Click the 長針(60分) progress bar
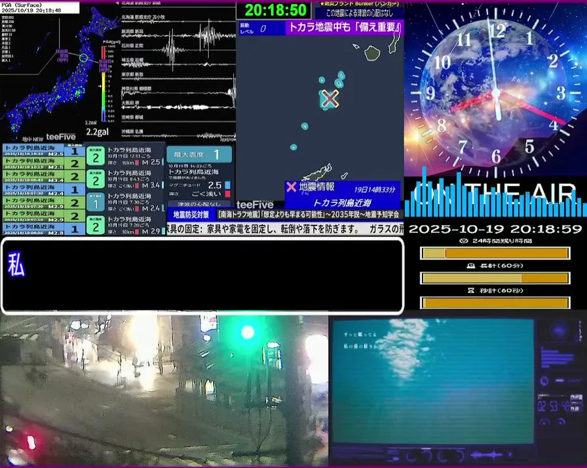 pos(495,278)
